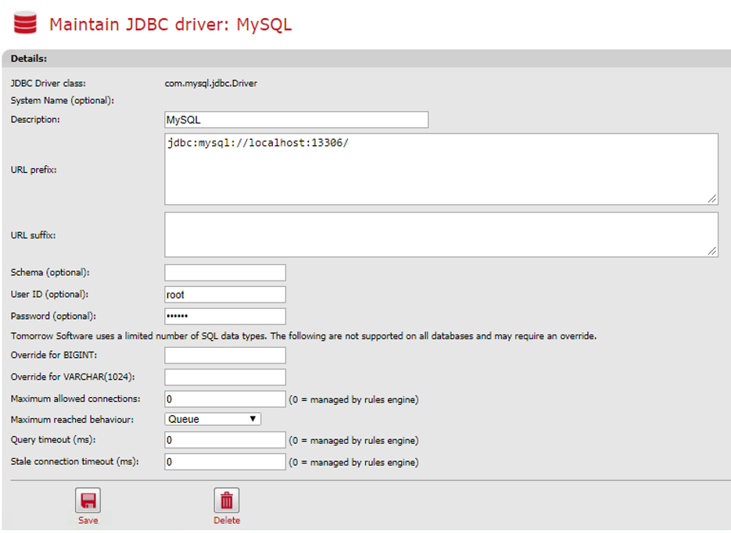The image size is (731, 533).
Task: Focus the Maximum allowed connections field
Action: click(225, 399)
